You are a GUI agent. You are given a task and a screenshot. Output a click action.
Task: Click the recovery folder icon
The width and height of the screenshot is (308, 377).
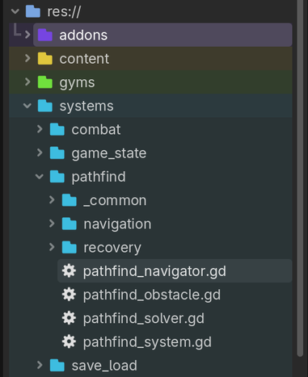(x=70, y=248)
